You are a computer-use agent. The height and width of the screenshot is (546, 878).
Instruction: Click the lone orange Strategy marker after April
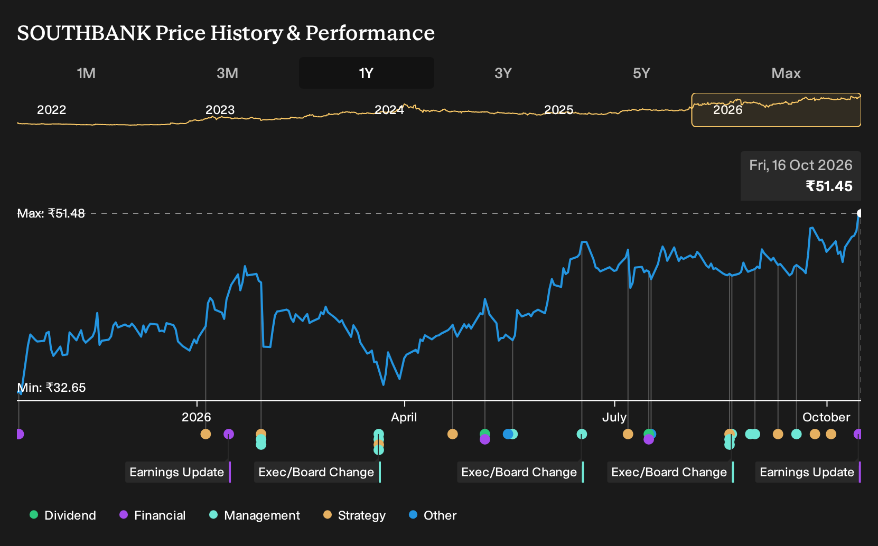(x=452, y=434)
